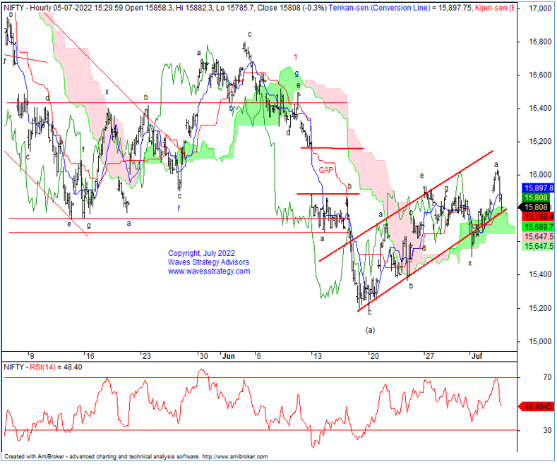
Task: Click the RSI 30 axis level label
Action: [547, 430]
